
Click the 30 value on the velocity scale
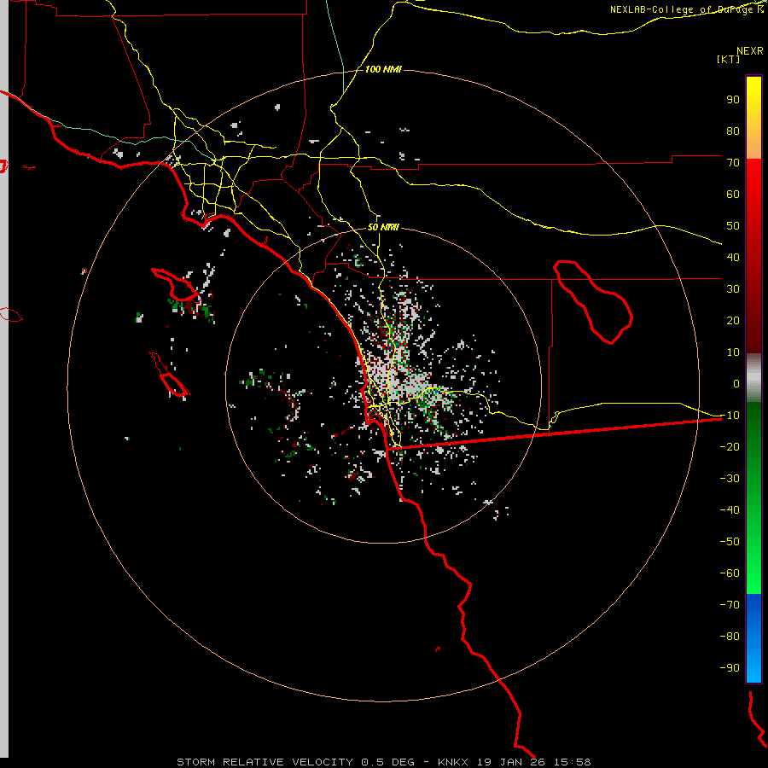(733, 289)
